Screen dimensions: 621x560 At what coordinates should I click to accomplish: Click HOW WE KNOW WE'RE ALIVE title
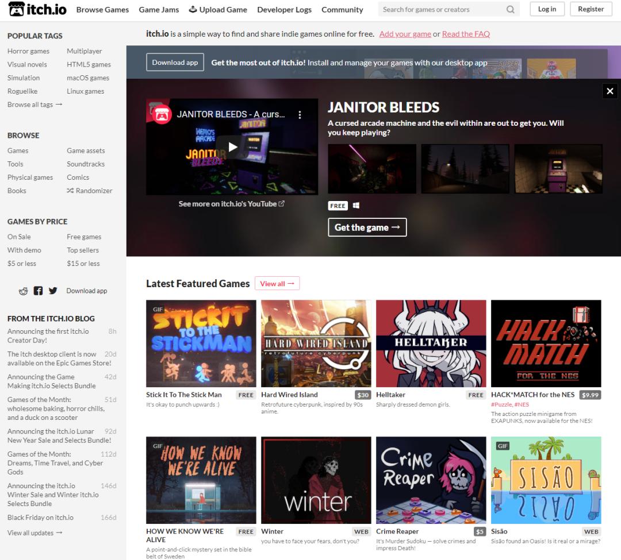coord(185,535)
